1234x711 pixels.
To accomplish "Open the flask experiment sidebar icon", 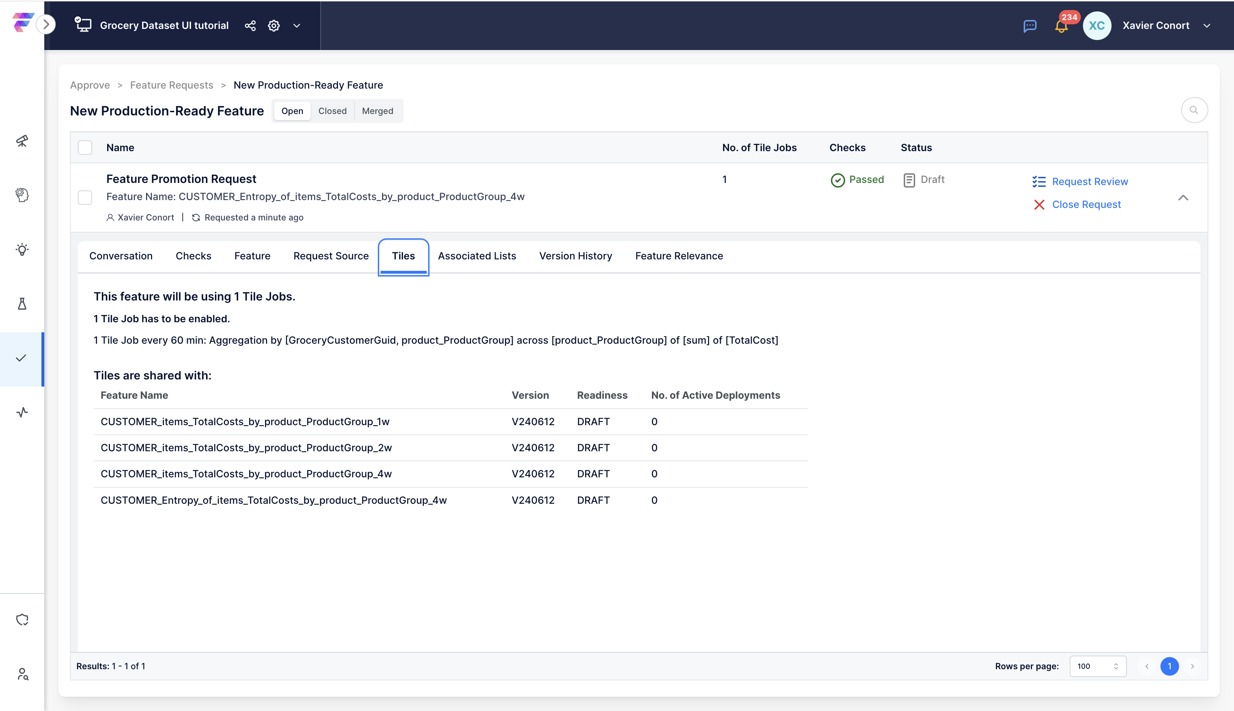I will tap(22, 304).
